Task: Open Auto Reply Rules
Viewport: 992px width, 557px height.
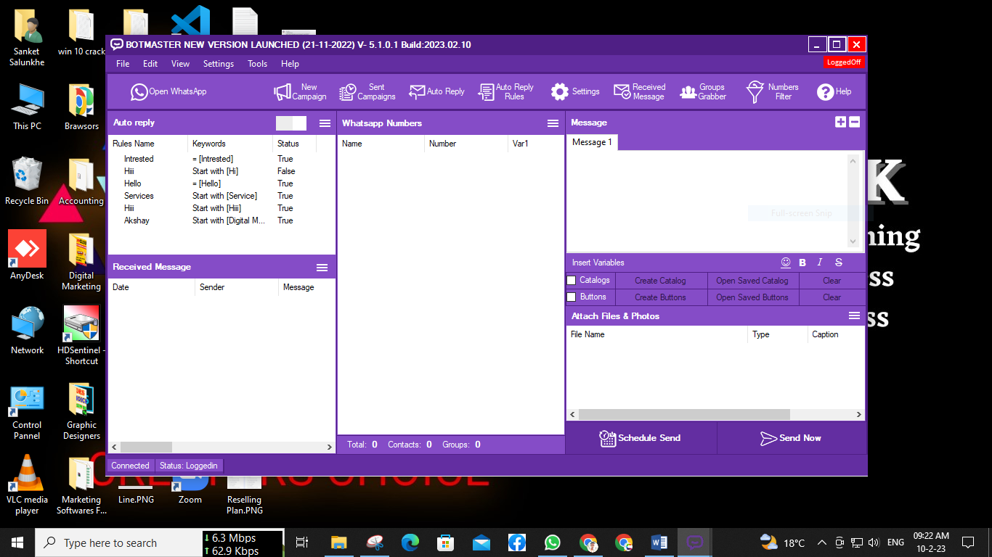Action: click(x=506, y=91)
